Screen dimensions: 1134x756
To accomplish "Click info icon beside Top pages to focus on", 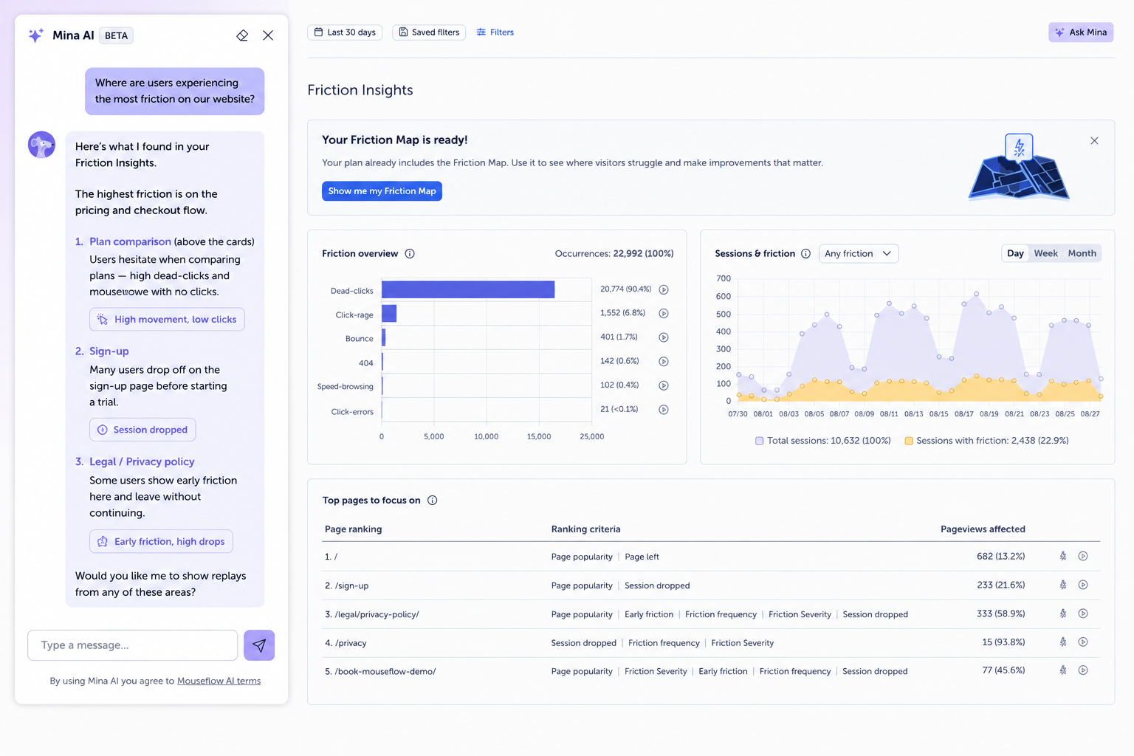I will [433, 501].
